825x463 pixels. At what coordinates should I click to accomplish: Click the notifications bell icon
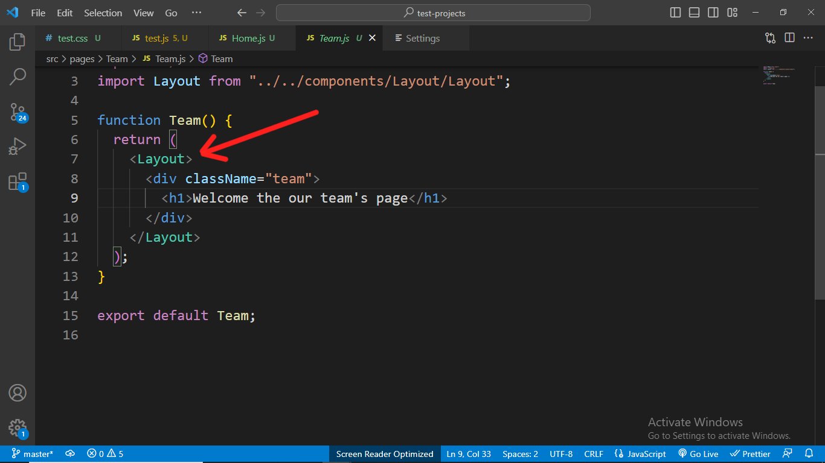(x=809, y=454)
